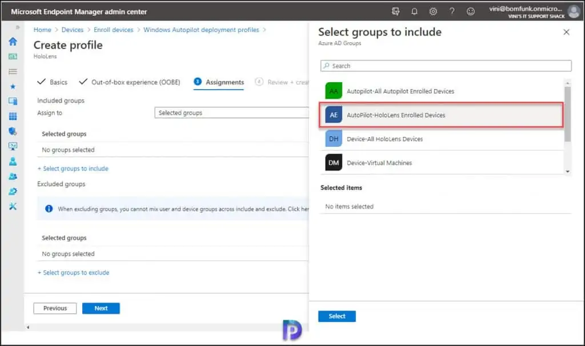Viewport: 585px width, 346px height.
Task: Click the group list scroll down arrow
Action: click(x=567, y=171)
